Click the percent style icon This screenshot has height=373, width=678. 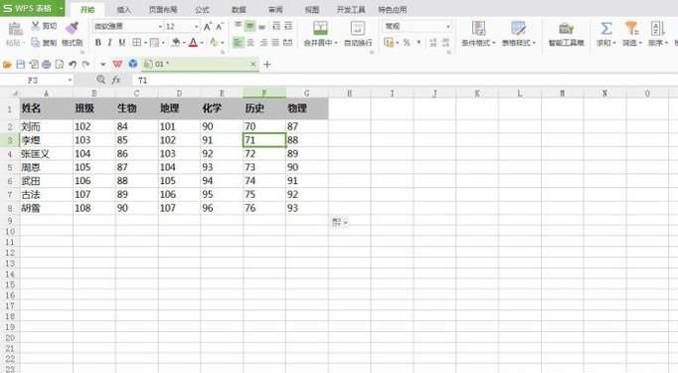tap(407, 43)
